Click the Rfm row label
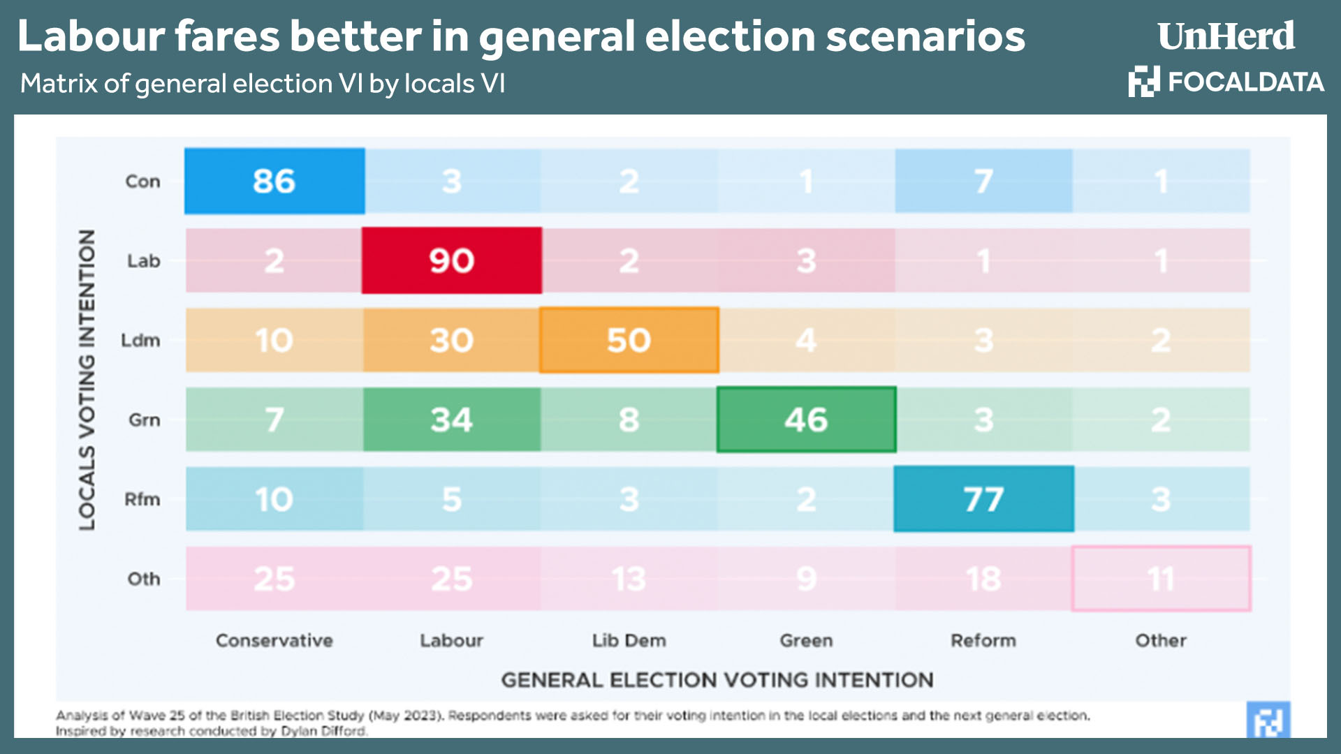The image size is (1341, 754). coord(142,499)
